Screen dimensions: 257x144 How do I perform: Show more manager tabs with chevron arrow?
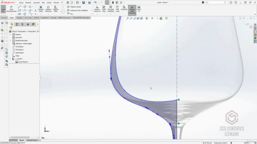pyautogui.click(x=38, y=24)
